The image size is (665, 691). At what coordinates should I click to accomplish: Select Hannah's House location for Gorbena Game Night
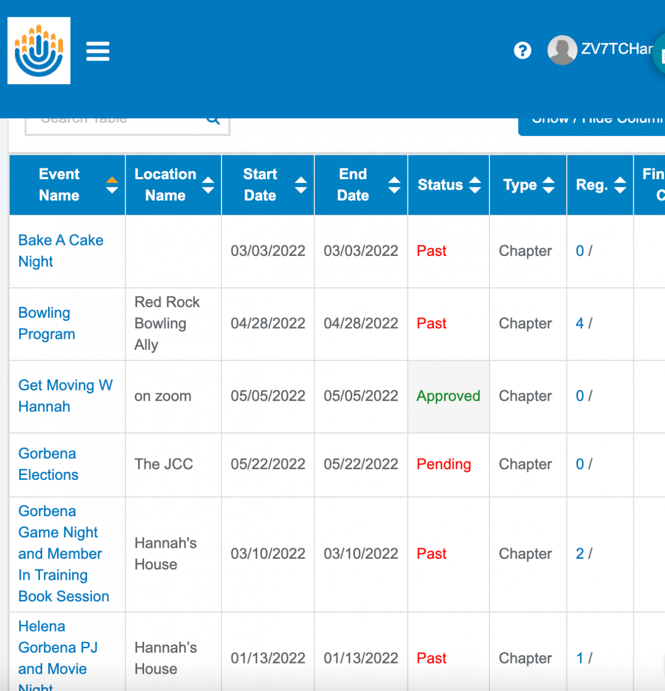coord(165,553)
